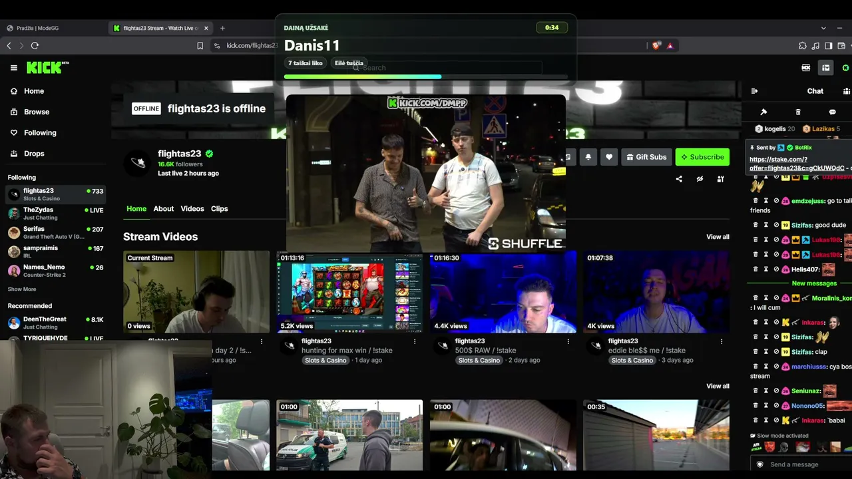Switch to the channel Videos tab

coord(192,209)
